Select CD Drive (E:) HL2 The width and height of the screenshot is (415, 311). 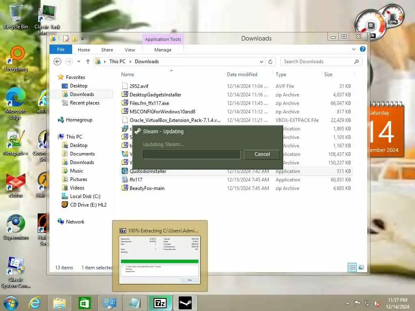(x=88, y=204)
